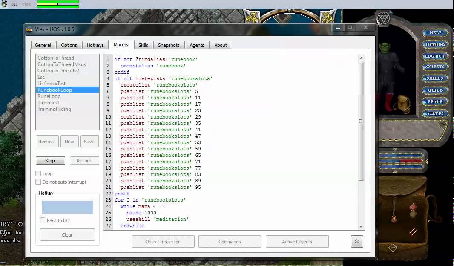454x266 pixels.
Task: Collapse window with double-chevron button
Action: (x=357, y=241)
